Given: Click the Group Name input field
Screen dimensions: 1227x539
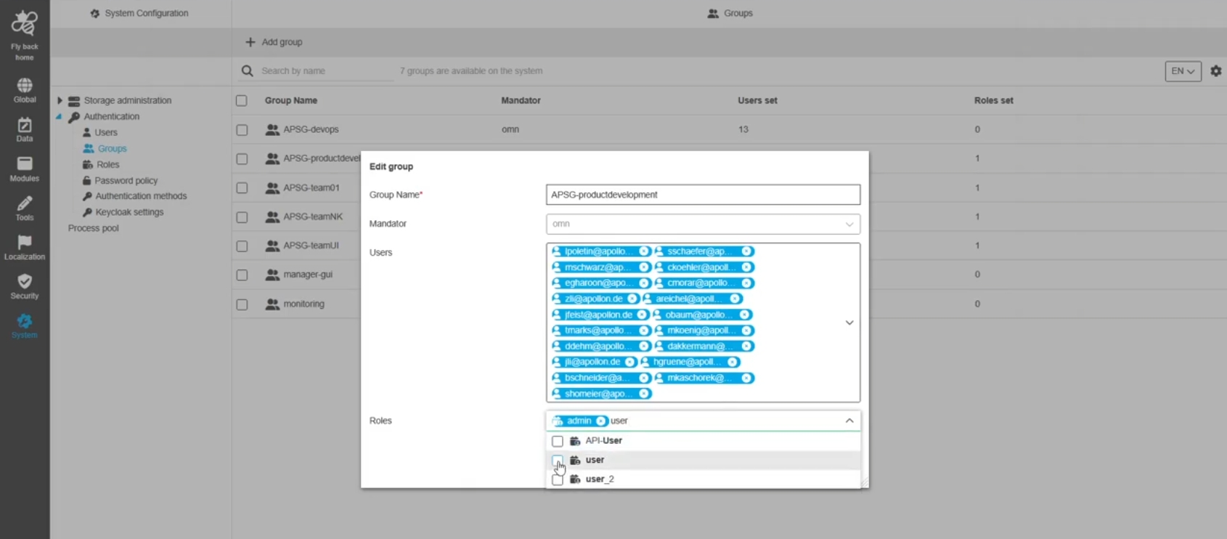Looking at the screenshot, I should coord(702,195).
